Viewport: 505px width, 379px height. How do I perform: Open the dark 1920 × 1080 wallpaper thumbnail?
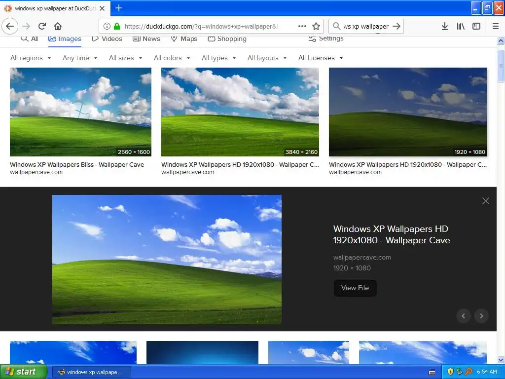pyautogui.click(x=408, y=112)
